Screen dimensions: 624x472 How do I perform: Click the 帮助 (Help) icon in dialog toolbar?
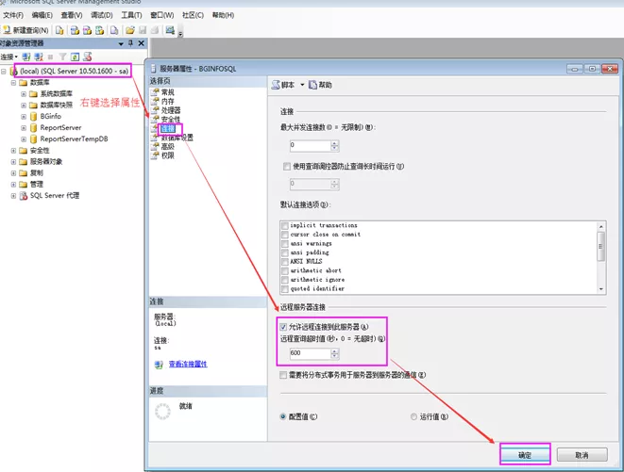[313, 85]
